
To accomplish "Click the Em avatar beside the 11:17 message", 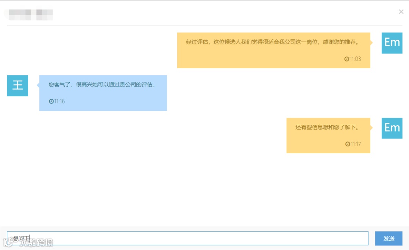I will point(392,128).
